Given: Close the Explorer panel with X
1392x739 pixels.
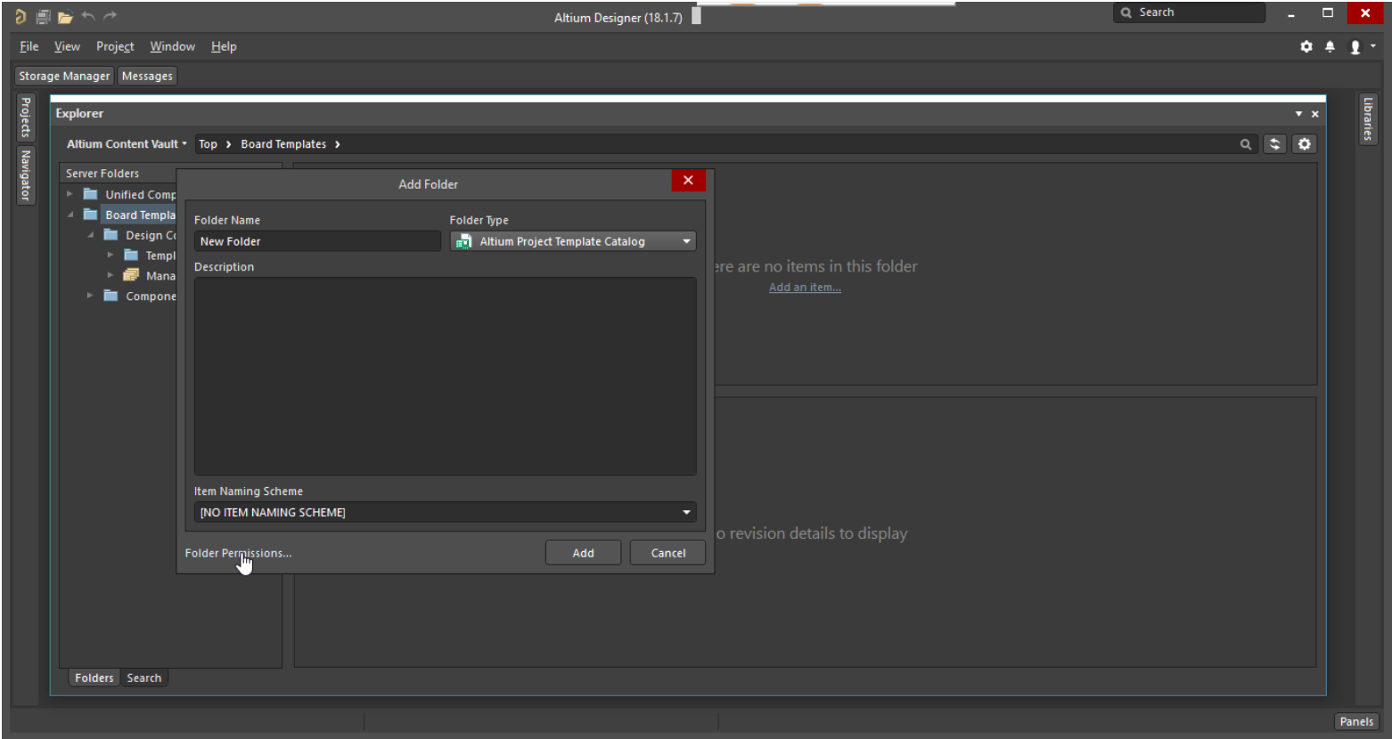Looking at the screenshot, I should tap(1315, 114).
